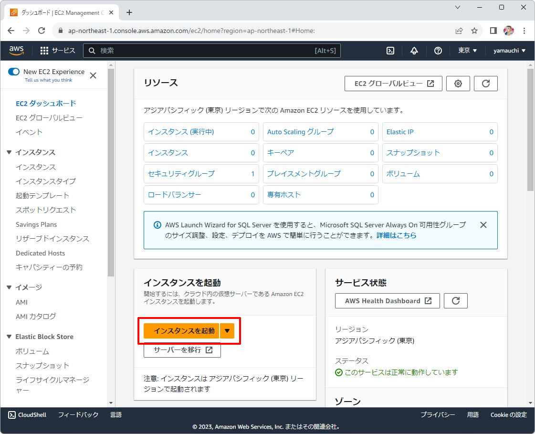Open the Chrome profile avatar

(509, 31)
